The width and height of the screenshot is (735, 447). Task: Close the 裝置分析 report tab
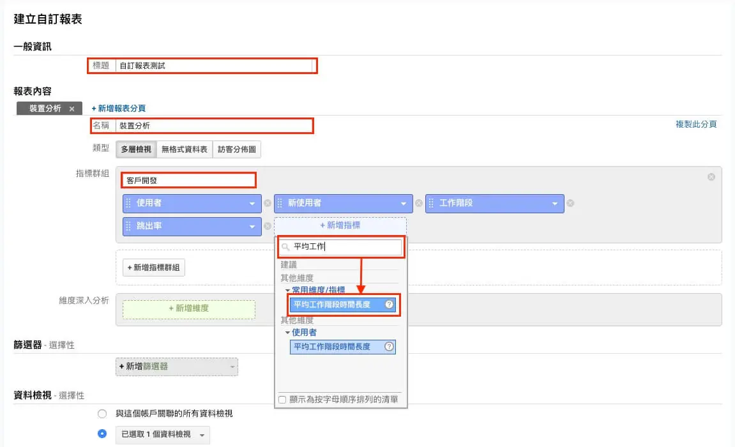tap(72, 109)
